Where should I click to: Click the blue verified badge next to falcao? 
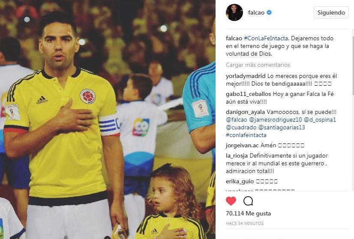[269, 12]
